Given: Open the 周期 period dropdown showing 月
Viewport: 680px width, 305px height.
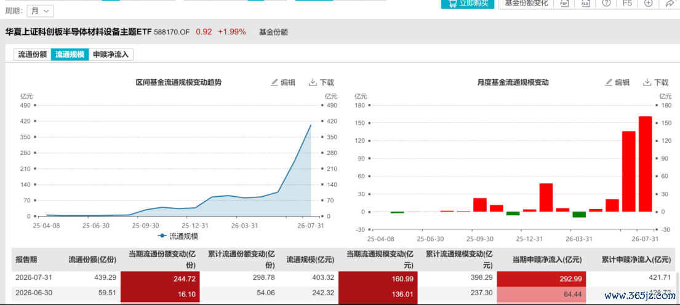Looking at the screenshot, I should point(41,11).
